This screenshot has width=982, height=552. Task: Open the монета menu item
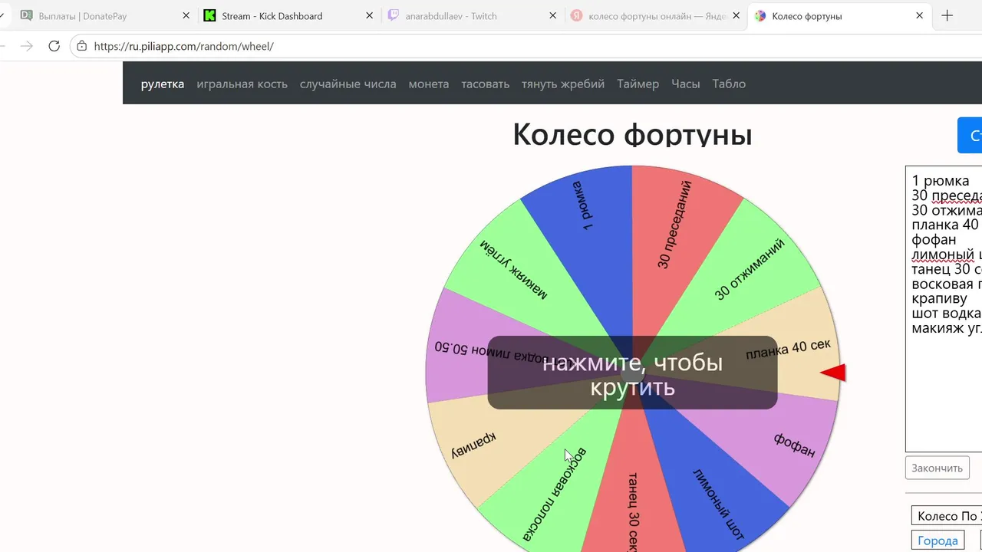[429, 84]
